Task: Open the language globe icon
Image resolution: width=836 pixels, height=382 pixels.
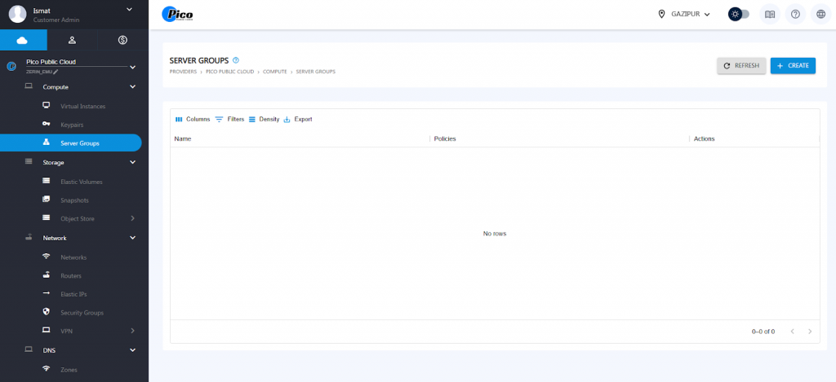Action: pos(820,14)
